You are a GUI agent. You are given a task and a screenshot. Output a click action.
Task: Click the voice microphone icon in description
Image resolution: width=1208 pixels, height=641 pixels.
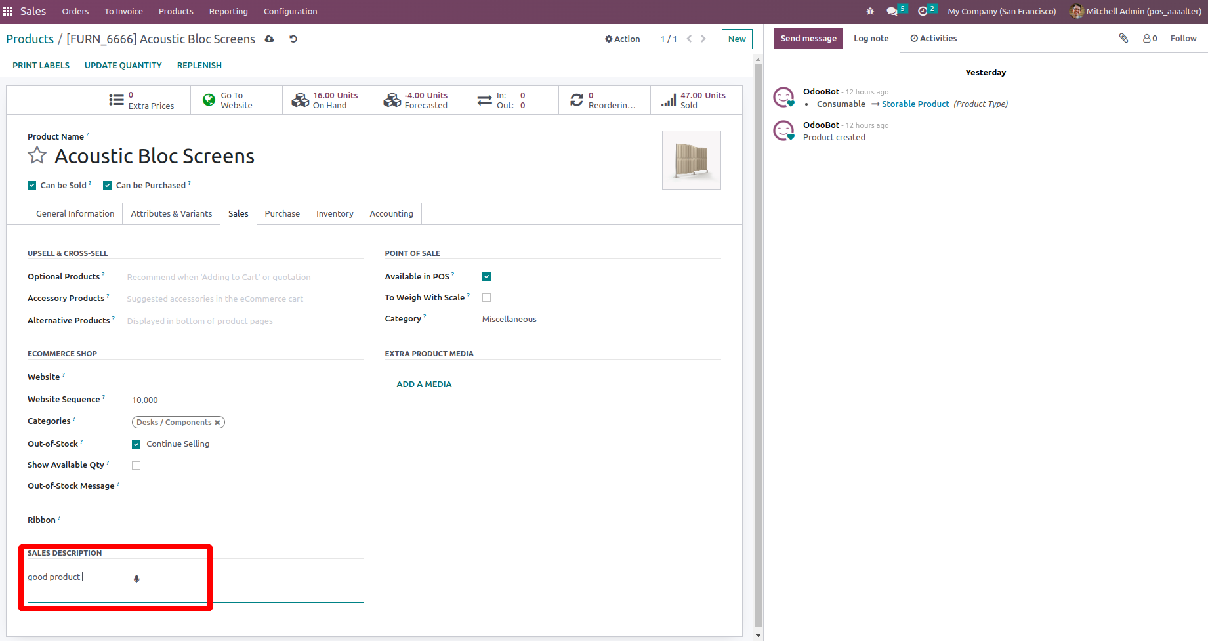[x=136, y=579]
